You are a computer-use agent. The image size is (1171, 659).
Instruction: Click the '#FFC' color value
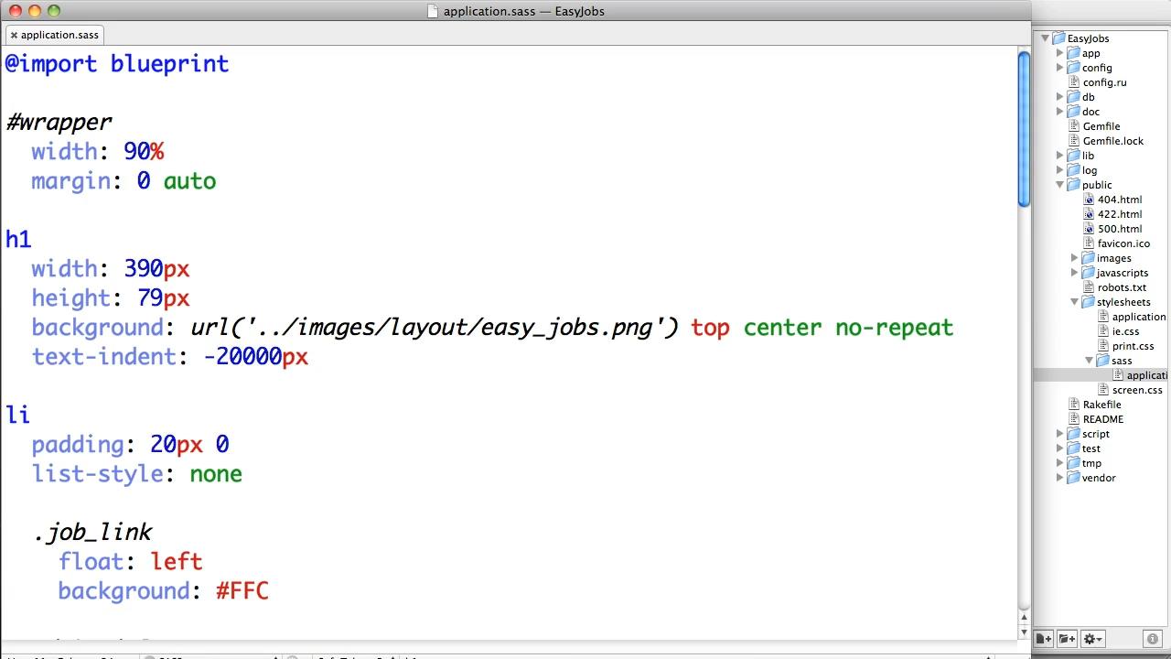pyautogui.click(x=242, y=591)
